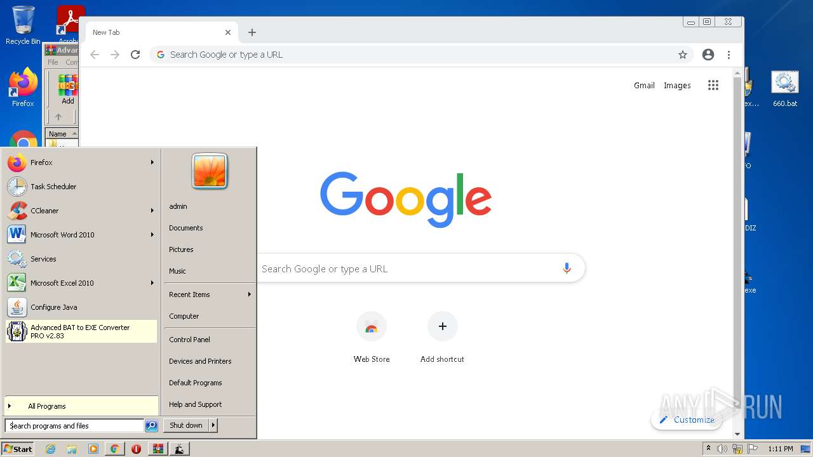Click the taskbar clock showing 1:11 PM
This screenshot has height=457, width=813.
(780, 449)
